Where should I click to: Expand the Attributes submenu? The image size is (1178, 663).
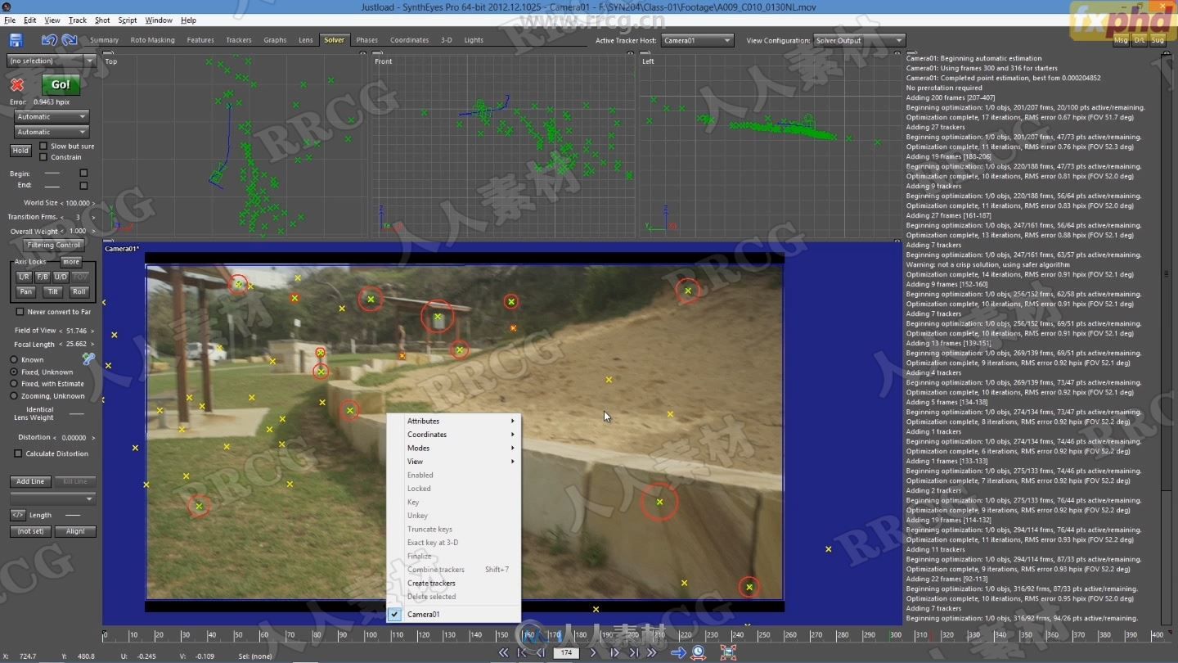click(x=454, y=421)
